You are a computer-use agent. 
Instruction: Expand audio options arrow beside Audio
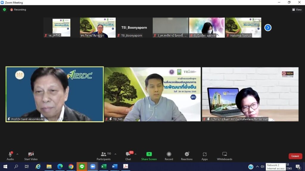[17, 154]
